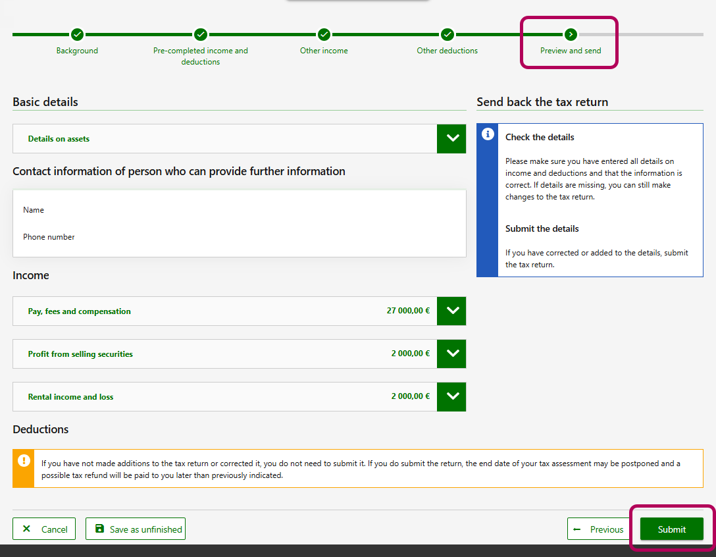The height and width of the screenshot is (557, 716).
Task: Click the info icon beside Check the details
Action: coord(488,134)
